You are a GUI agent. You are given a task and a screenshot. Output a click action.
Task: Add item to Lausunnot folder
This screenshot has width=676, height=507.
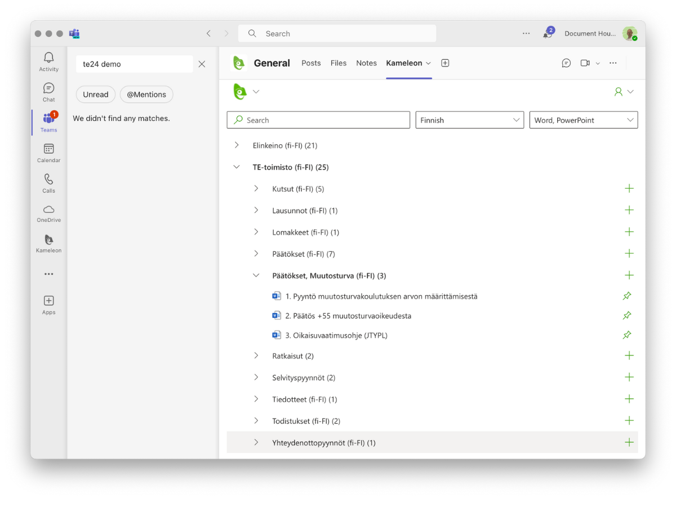[x=629, y=210]
